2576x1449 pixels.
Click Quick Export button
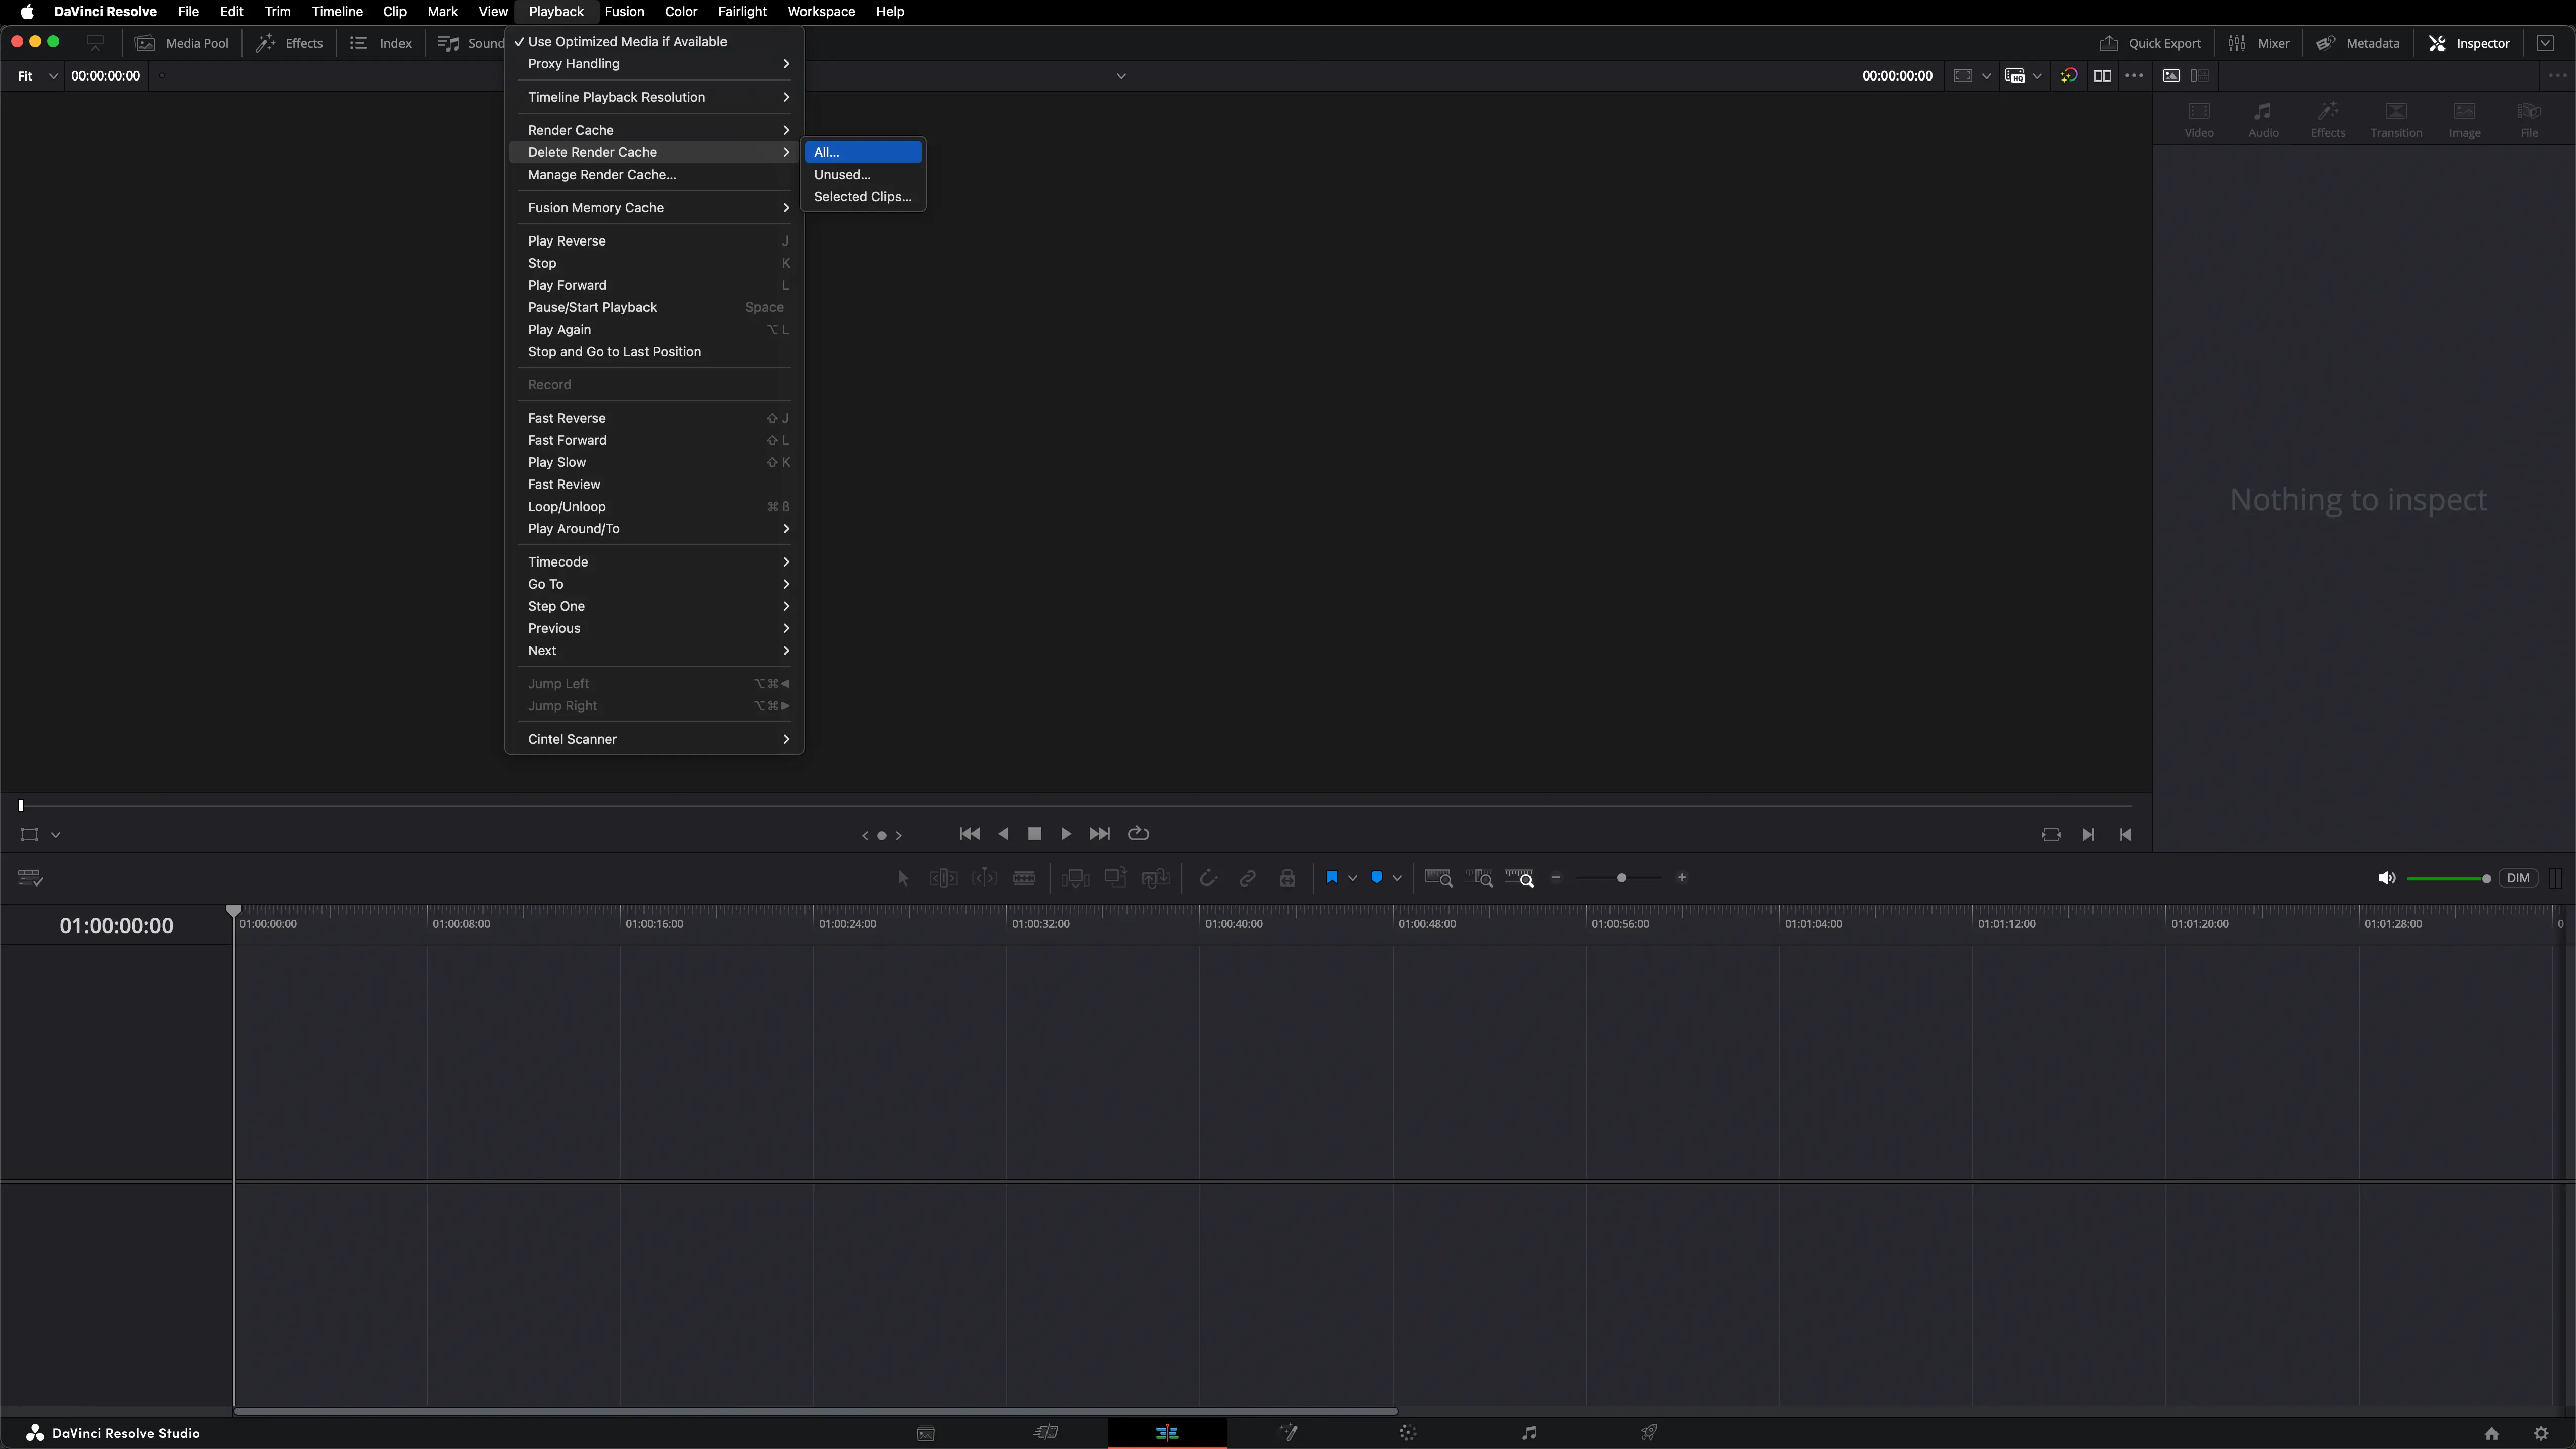[x=2150, y=43]
